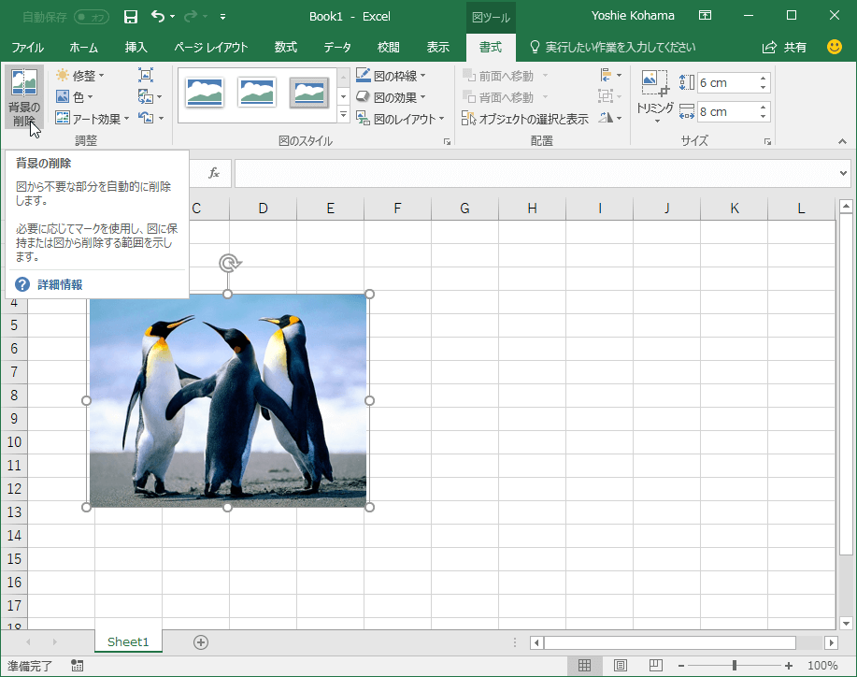The image size is (857, 677).
Task: Switch to Normal view in status bar
Action: coord(585,665)
